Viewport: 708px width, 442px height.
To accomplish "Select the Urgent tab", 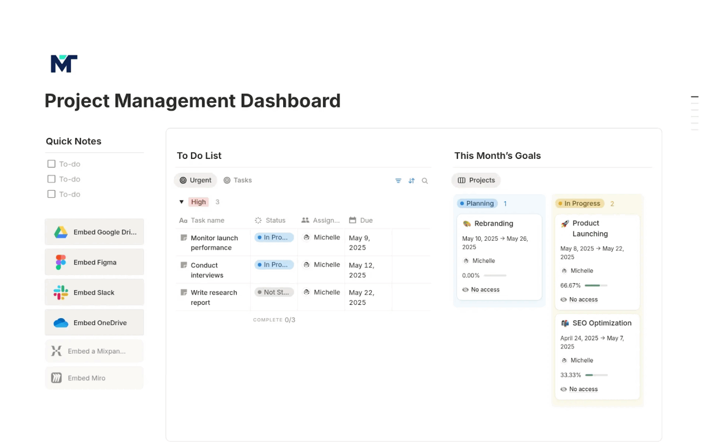I will 195,180.
